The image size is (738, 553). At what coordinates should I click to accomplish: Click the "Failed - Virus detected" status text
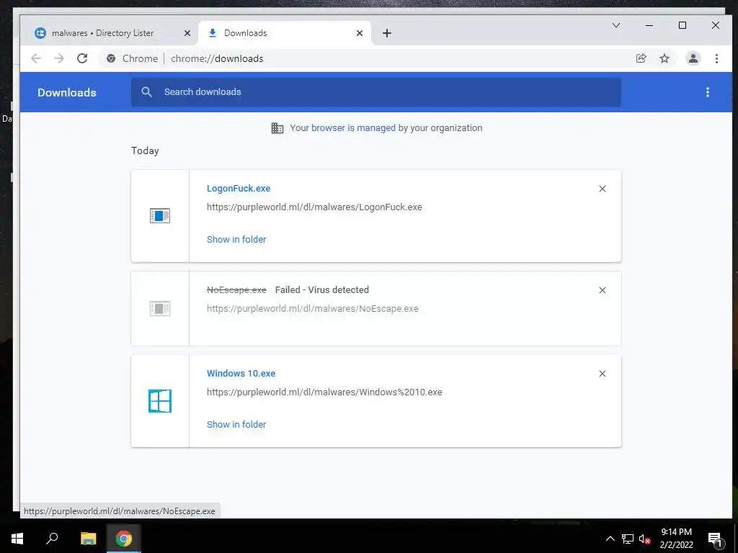point(322,290)
